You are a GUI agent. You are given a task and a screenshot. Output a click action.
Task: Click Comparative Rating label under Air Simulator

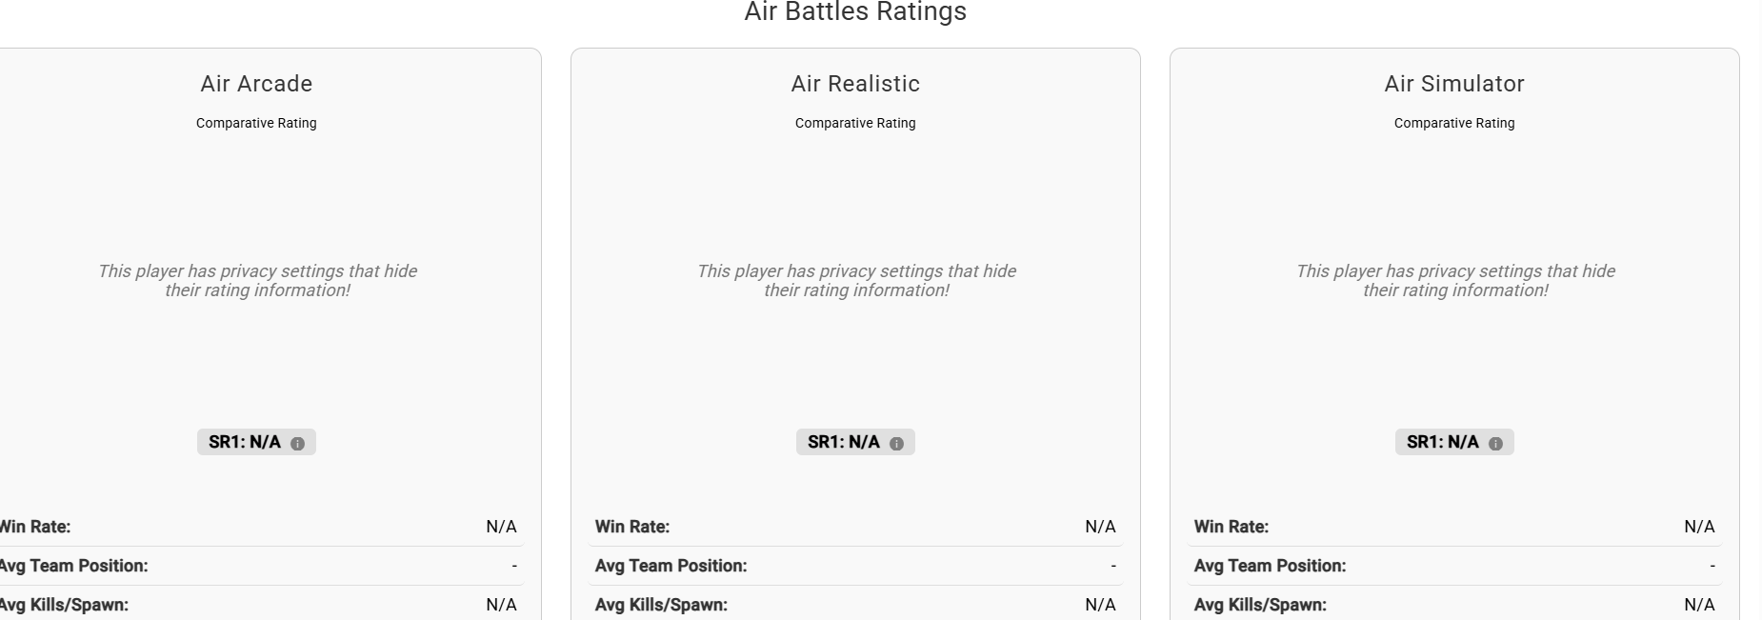[x=1454, y=123]
